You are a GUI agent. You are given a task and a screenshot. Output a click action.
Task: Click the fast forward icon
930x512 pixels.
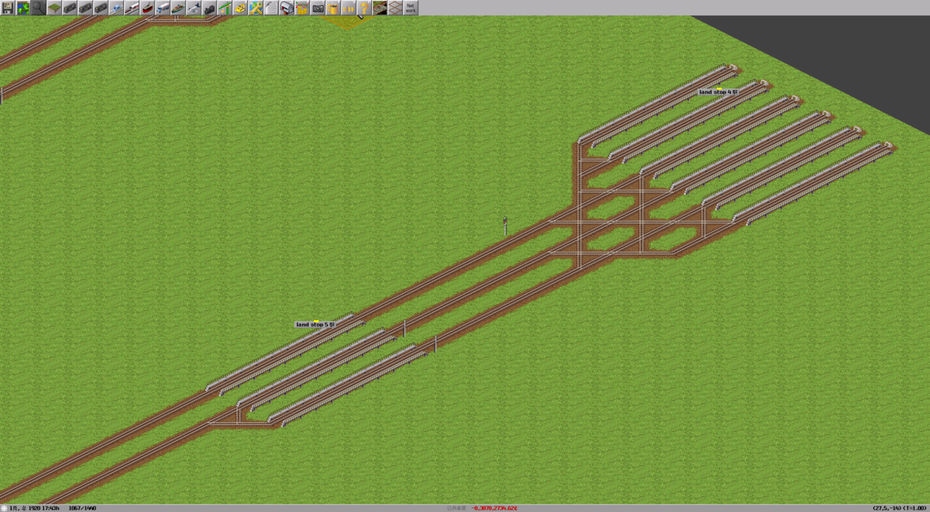tap(349, 8)
